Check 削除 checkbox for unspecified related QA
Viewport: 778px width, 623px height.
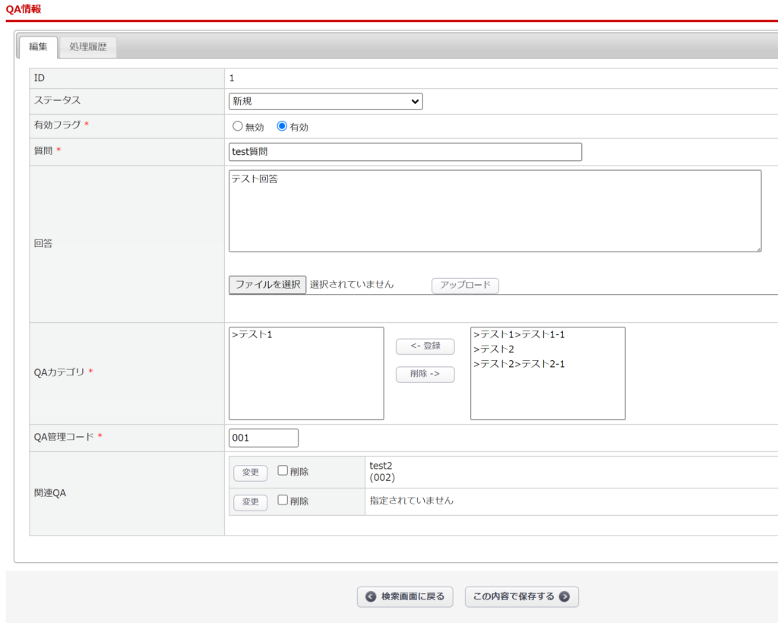tap(283, 500)
